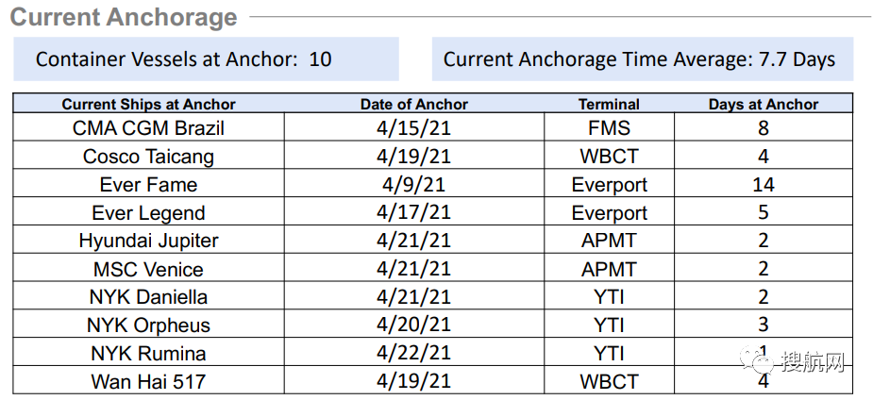Viewport: 873px width, 400px height.
Task: Select the NYK Rumina row name
Action: point(149,353)
